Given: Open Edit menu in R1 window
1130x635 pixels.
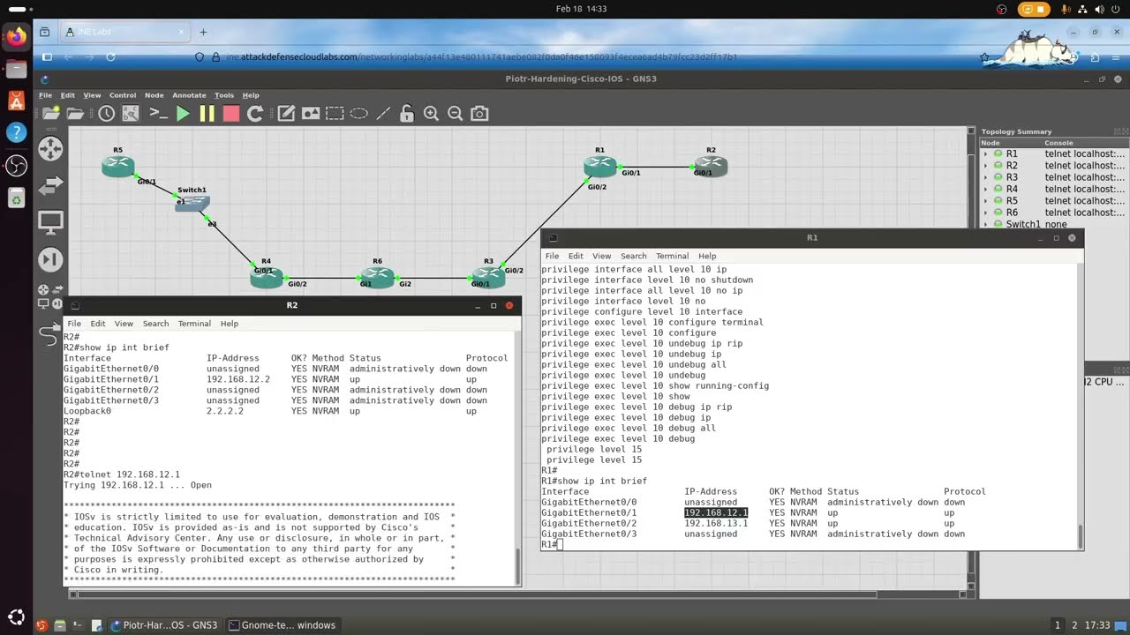Looking at the screenshot, I should (x=576, y=256).
